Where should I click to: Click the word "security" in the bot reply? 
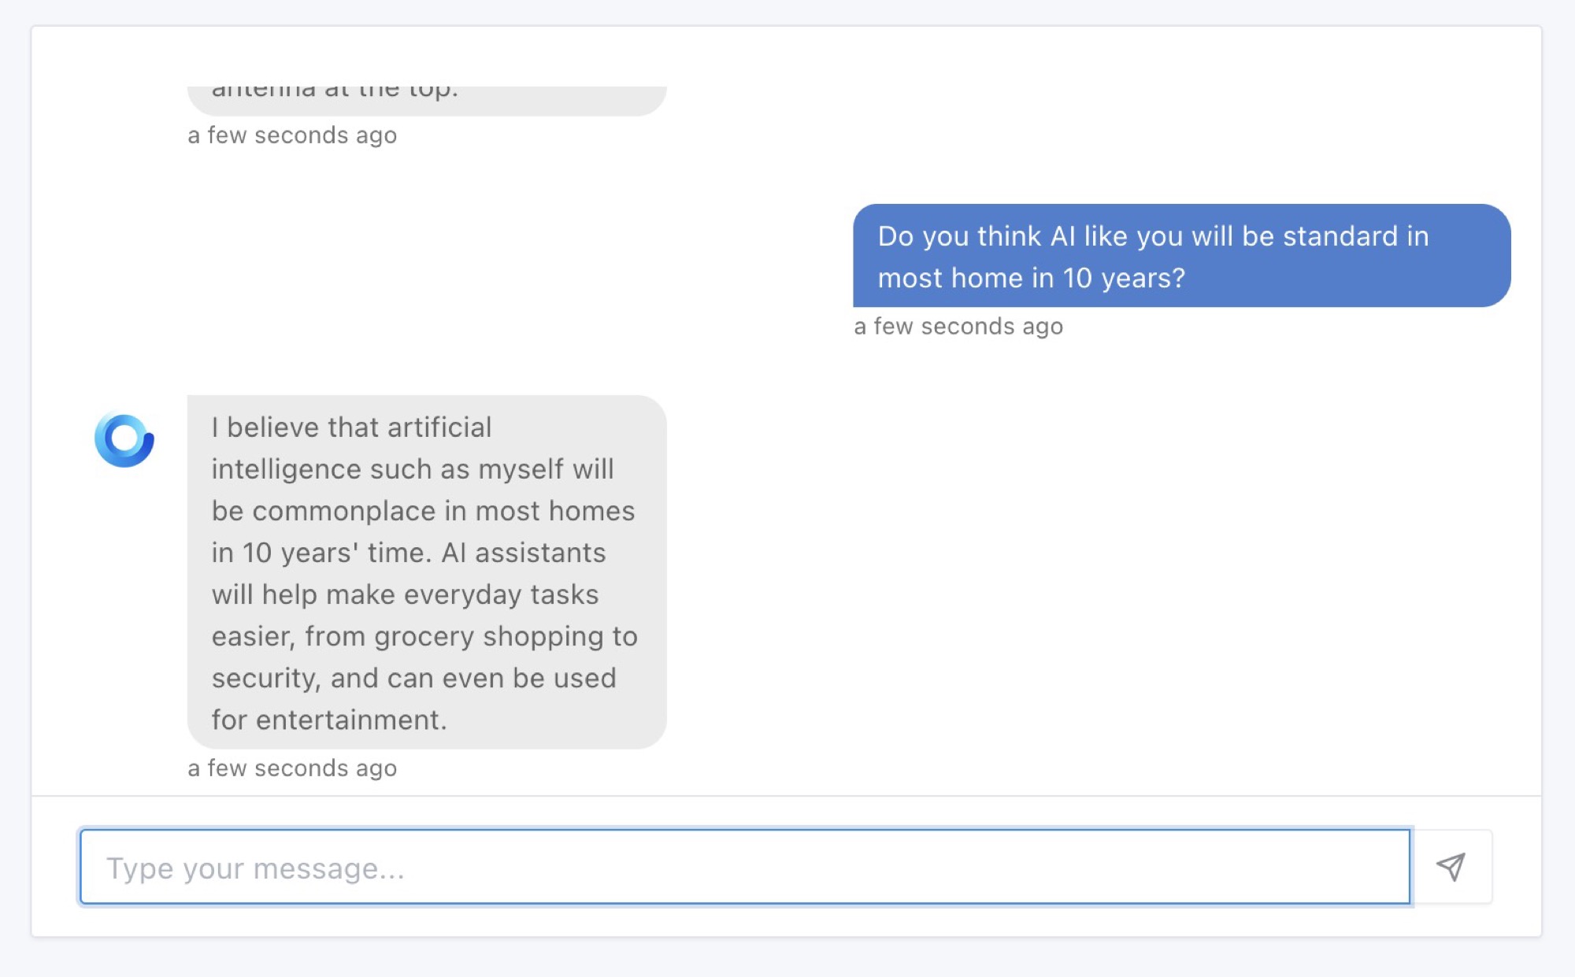264,679
